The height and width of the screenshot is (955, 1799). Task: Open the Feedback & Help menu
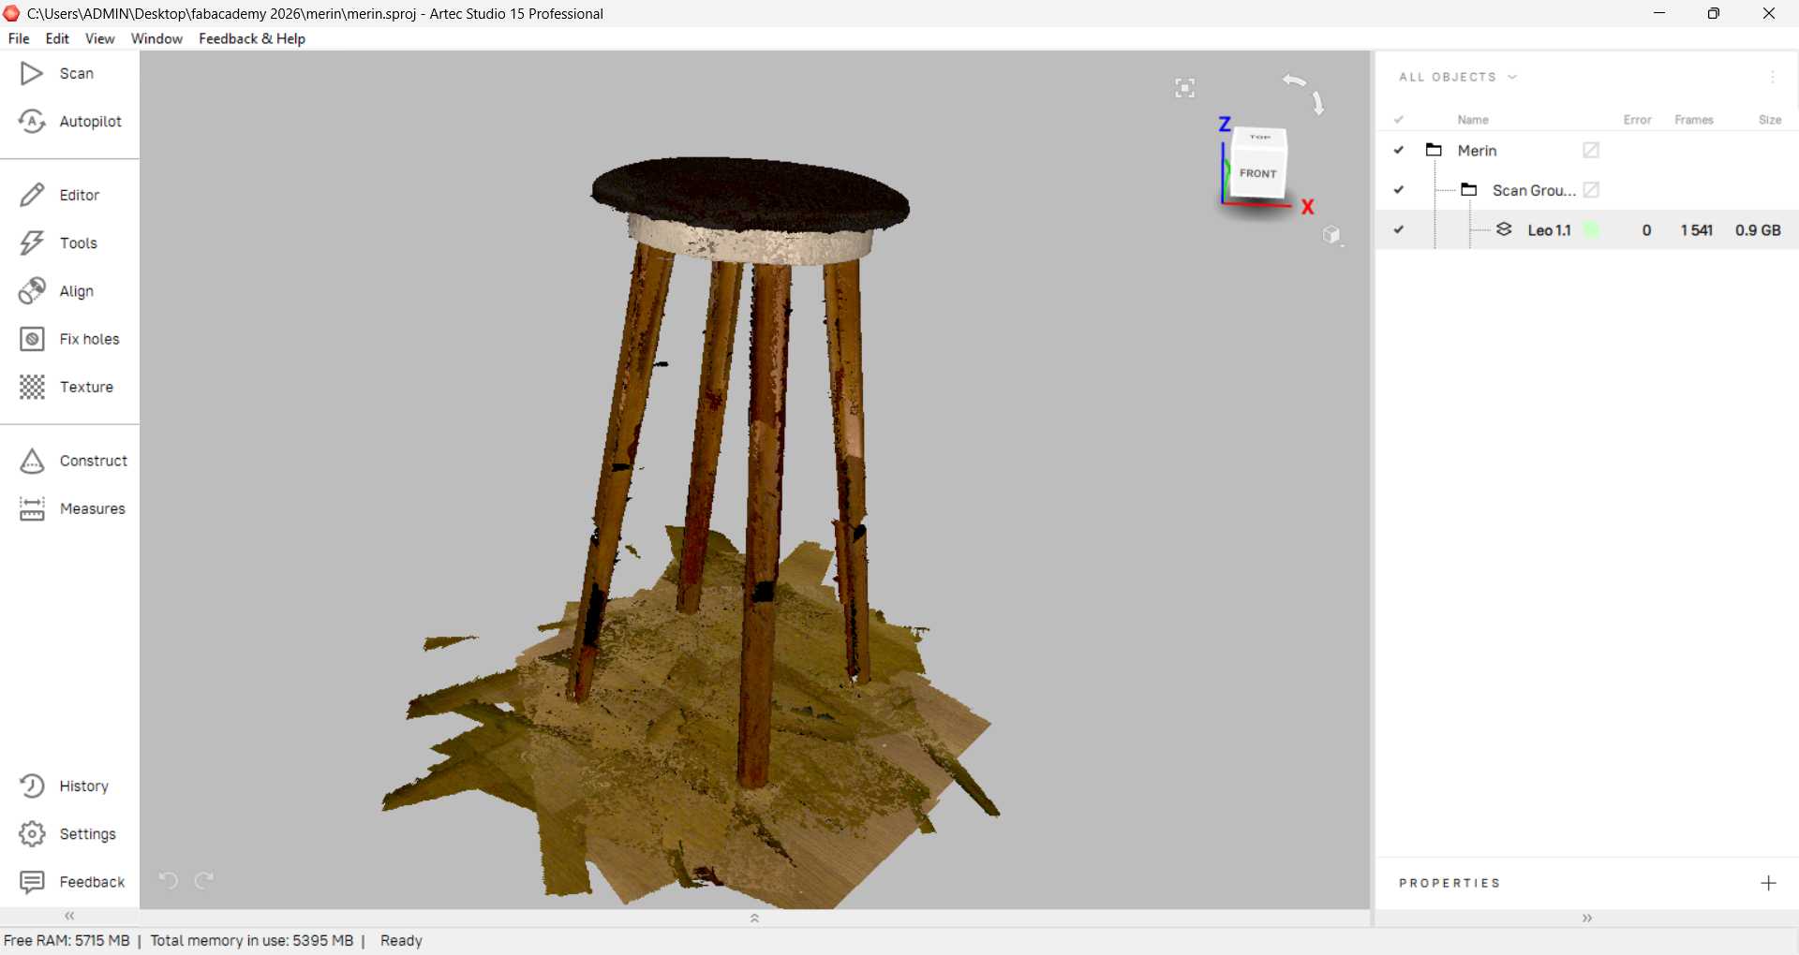point(252,38)
